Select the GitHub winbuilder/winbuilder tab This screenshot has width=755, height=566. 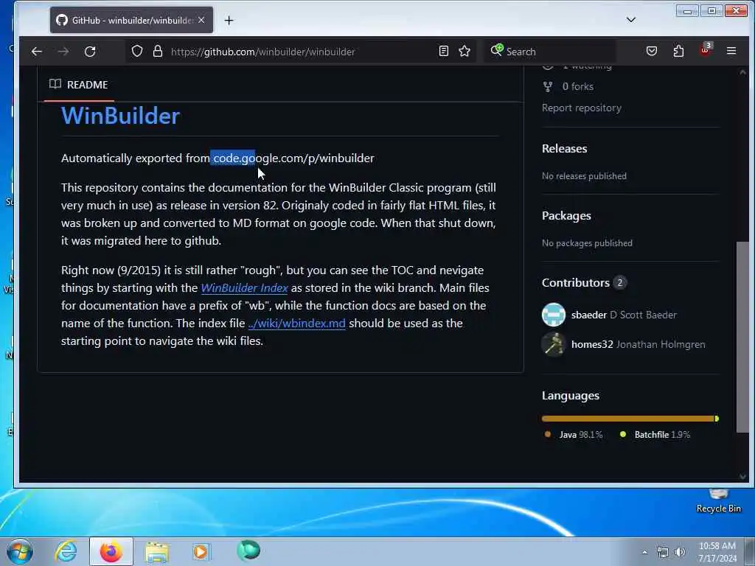(131, 20)
